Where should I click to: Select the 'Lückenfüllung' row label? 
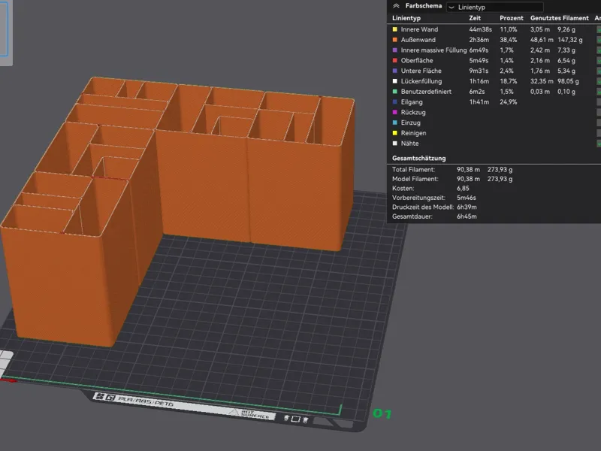click(421, 81)
